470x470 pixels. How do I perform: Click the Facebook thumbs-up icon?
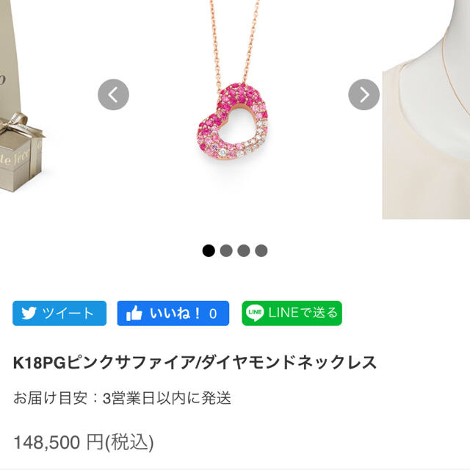click(134, 314)
